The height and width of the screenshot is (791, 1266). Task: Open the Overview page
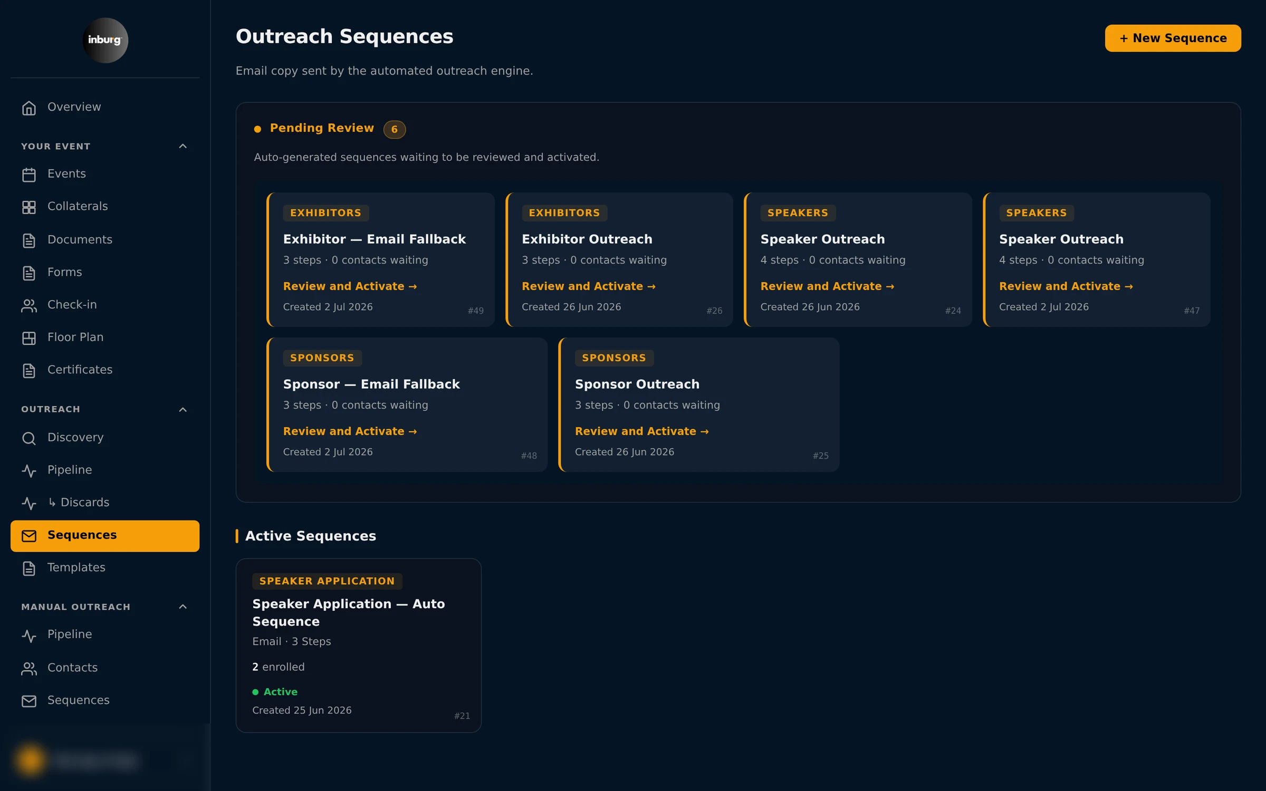(x=105, y=107)
